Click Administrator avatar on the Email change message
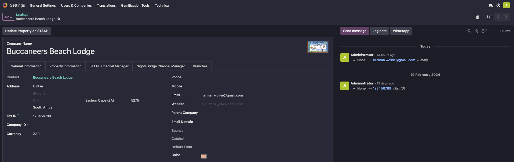 (345, 57)
